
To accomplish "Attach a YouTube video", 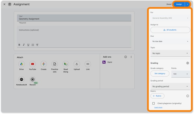I will (32, 64).
